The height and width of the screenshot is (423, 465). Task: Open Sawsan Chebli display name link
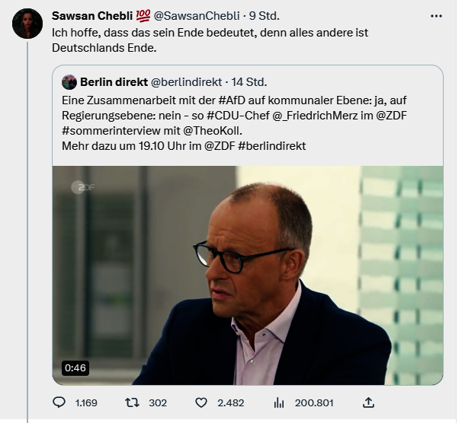[x=91, y=16]
